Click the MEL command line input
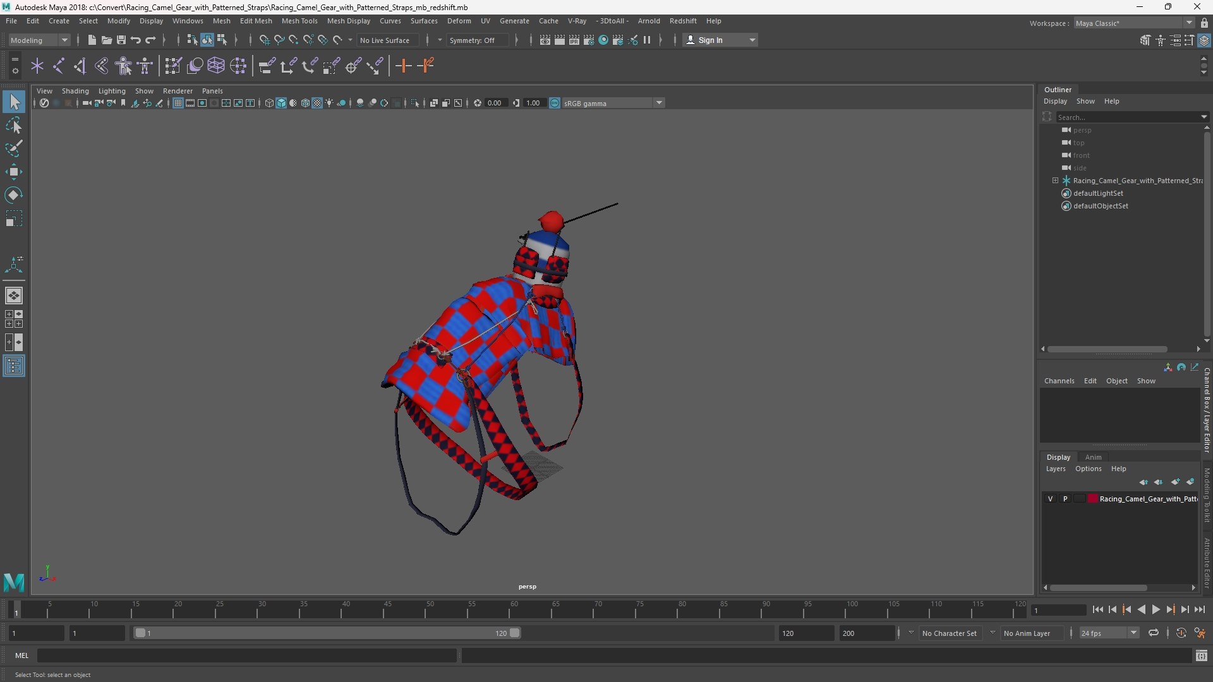Screen dimensions: 1213x682 click(x=246, y=656)
